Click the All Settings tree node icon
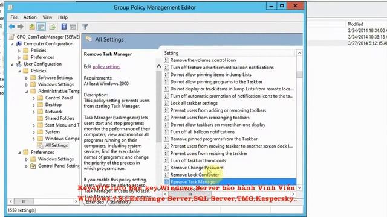 pyautogui.click(x=41, y=145)
